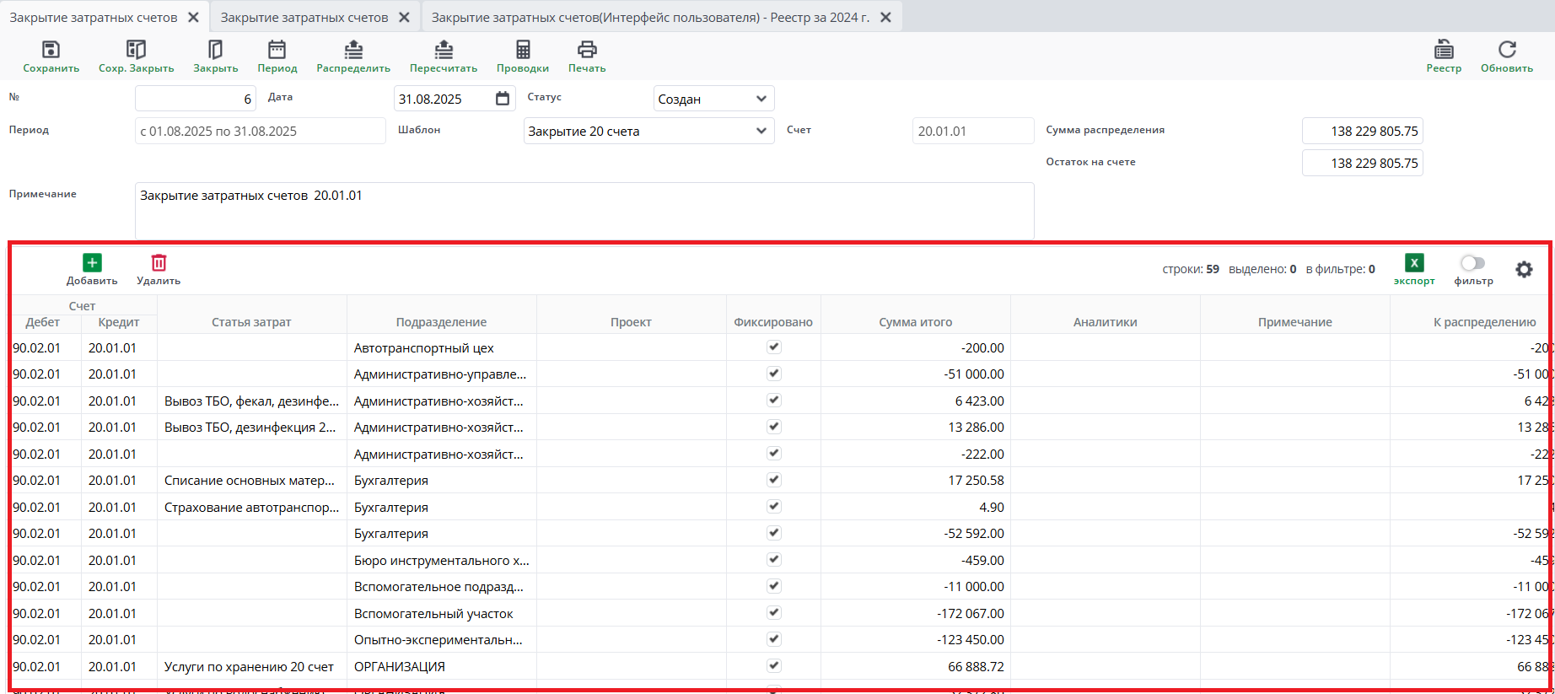This screenshot has height=694, width=1555.
Task: Click the Добавить add row button
Action: coord(92,263)
